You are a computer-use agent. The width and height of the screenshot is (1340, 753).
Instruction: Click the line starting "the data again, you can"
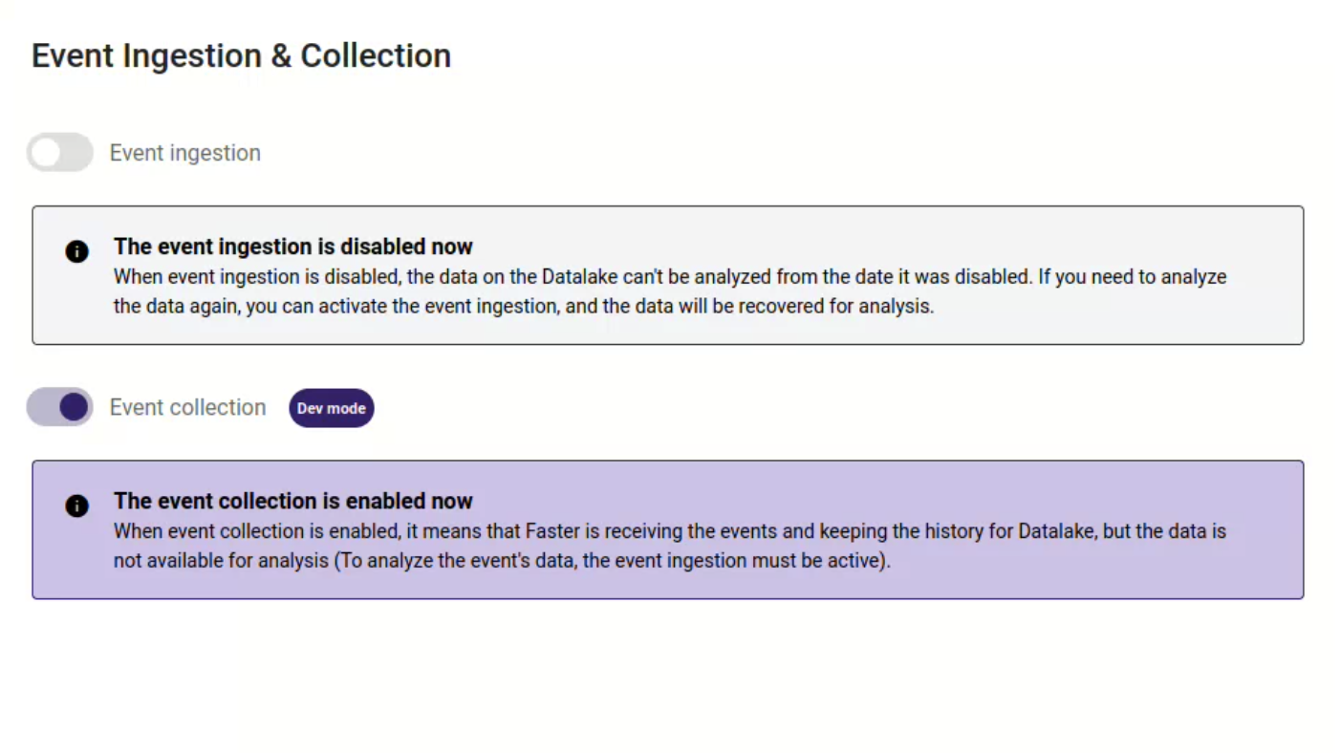[x=524, y=307]
